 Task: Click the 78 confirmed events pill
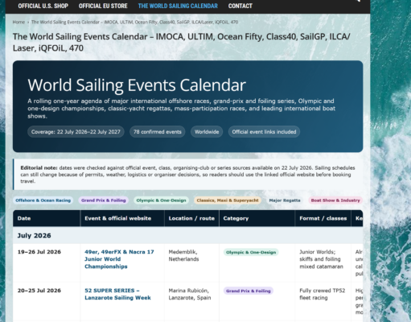point(158,132)
